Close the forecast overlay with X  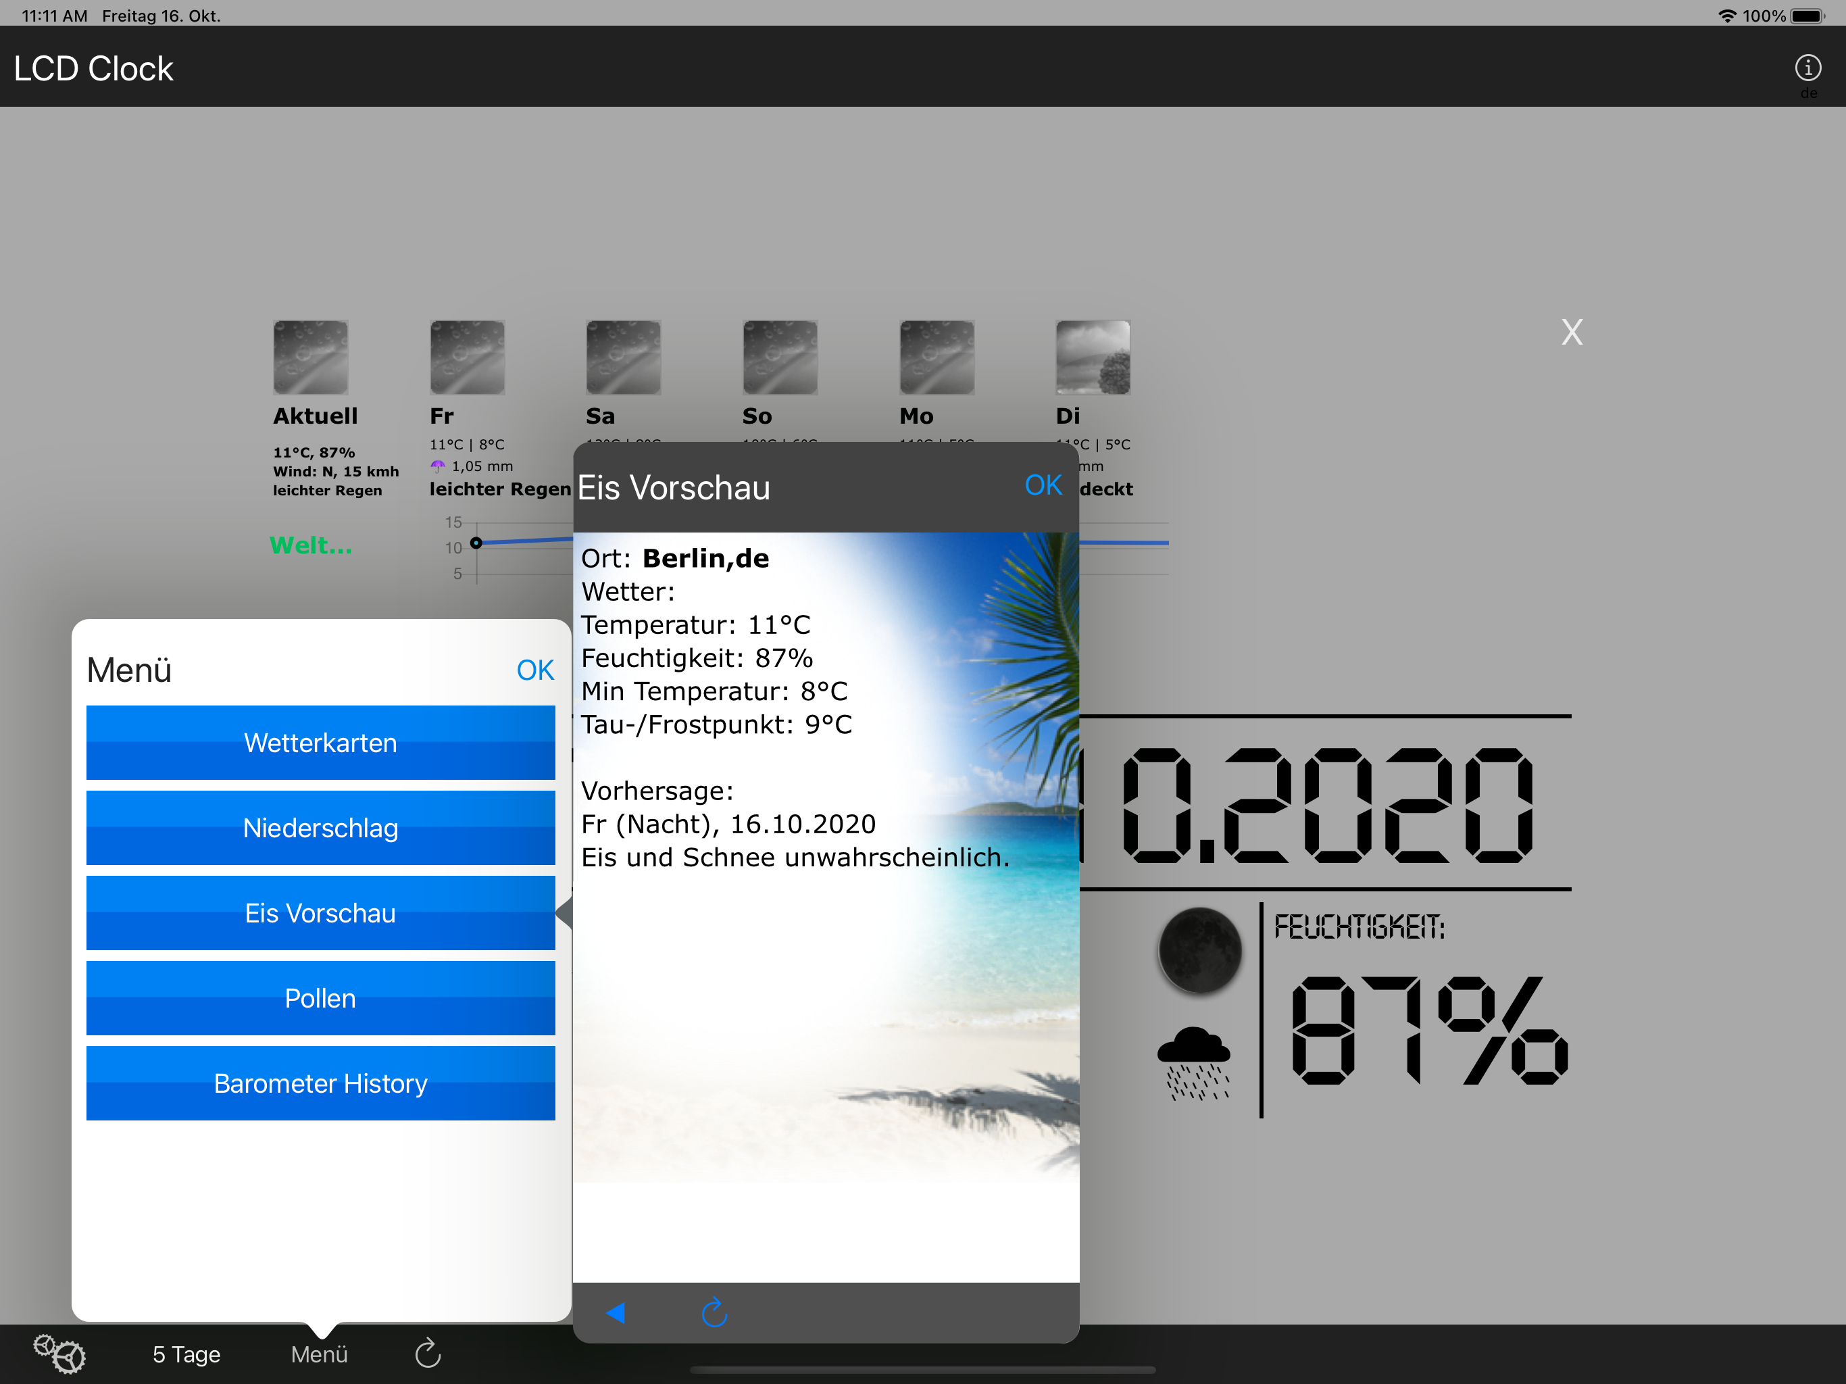pos(1572,332)
